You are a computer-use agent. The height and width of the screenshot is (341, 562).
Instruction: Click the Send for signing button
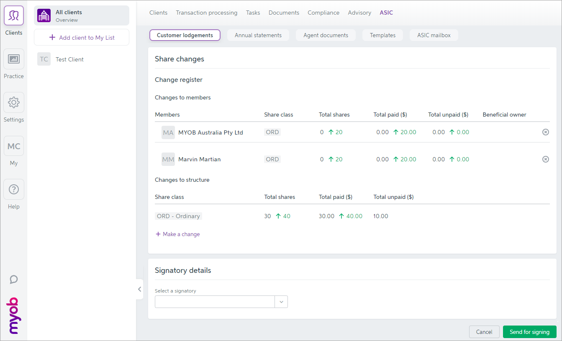(x=529, y=332)
